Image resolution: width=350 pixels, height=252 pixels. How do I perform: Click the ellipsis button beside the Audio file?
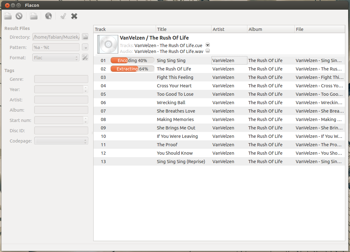(208, 51)
